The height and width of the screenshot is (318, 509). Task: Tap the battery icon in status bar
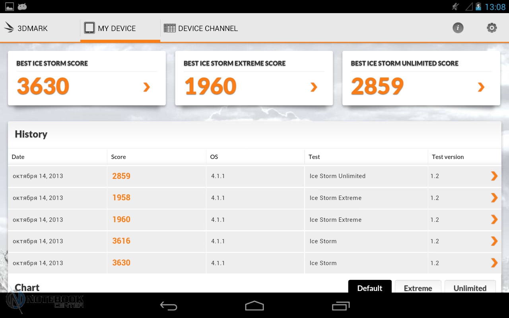click(x=478, y=7)
